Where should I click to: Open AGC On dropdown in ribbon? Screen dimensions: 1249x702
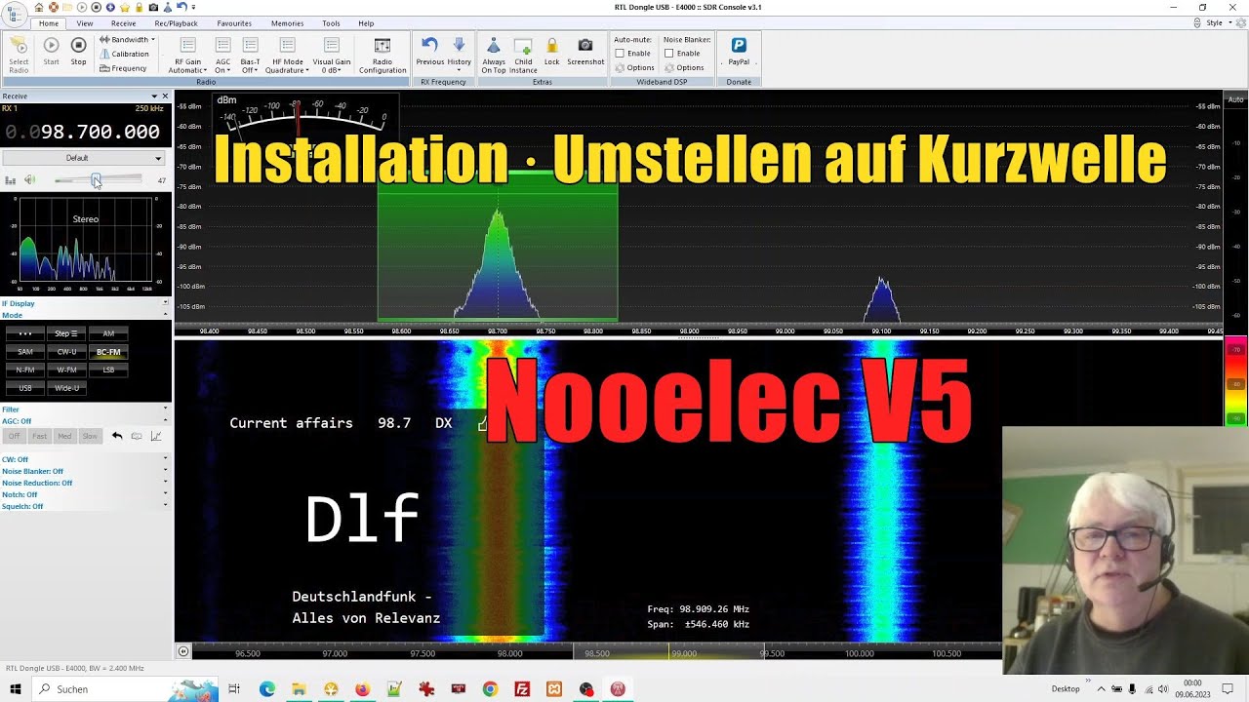222,56
